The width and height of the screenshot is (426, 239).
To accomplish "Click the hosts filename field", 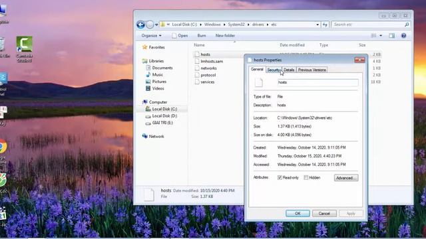I will coord(318,82).
